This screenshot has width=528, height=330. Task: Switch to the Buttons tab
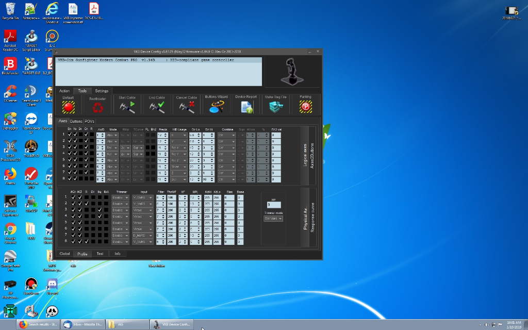(x=76, y=121)
